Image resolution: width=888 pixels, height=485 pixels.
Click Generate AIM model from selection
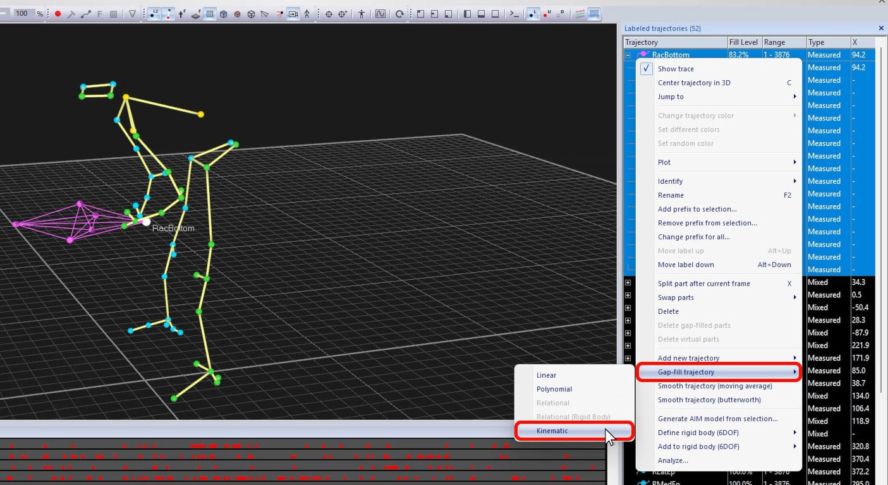point(717,419)
